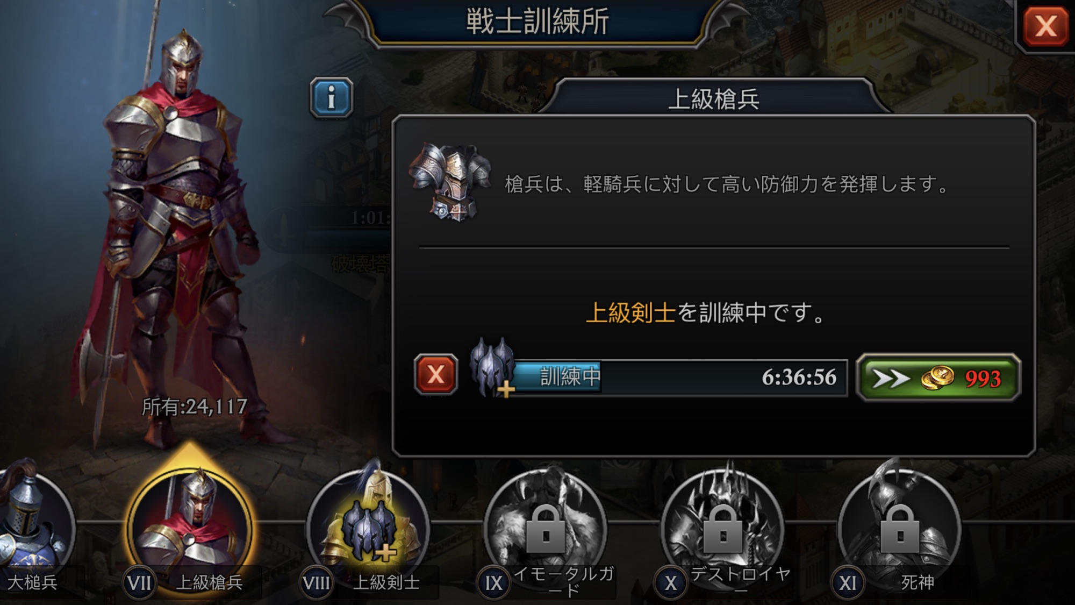The image size is (1075, 605).
Task: Click the highlighted 上級剣士 text link
Action: pos(630,312)
